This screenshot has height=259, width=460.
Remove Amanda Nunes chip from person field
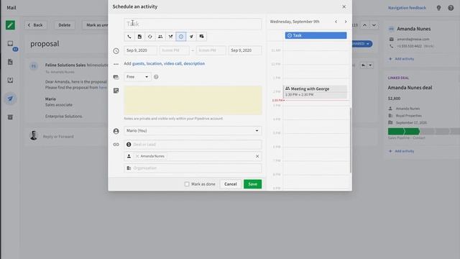coord(137,156)
